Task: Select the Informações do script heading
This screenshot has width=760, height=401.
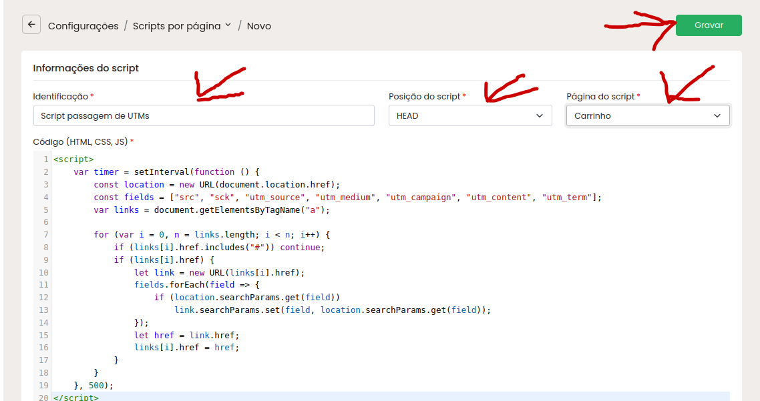Action: (x=85, y=68)
